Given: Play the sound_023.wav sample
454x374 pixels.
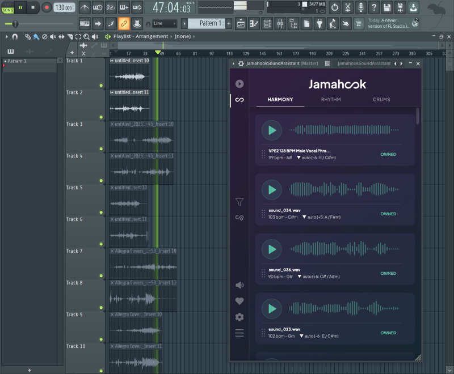Looking at the screenshot, I should tap(272, 309).
